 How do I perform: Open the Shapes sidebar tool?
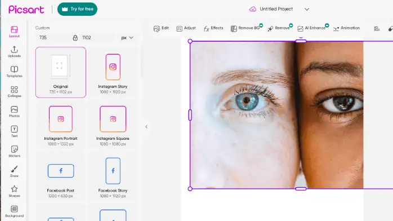pos(14,191)
